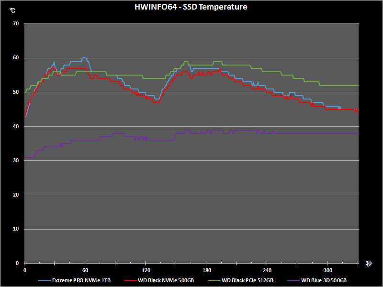
Task: Click the 秒 unit label on the x-axis
Action: (x=369, y=264)
